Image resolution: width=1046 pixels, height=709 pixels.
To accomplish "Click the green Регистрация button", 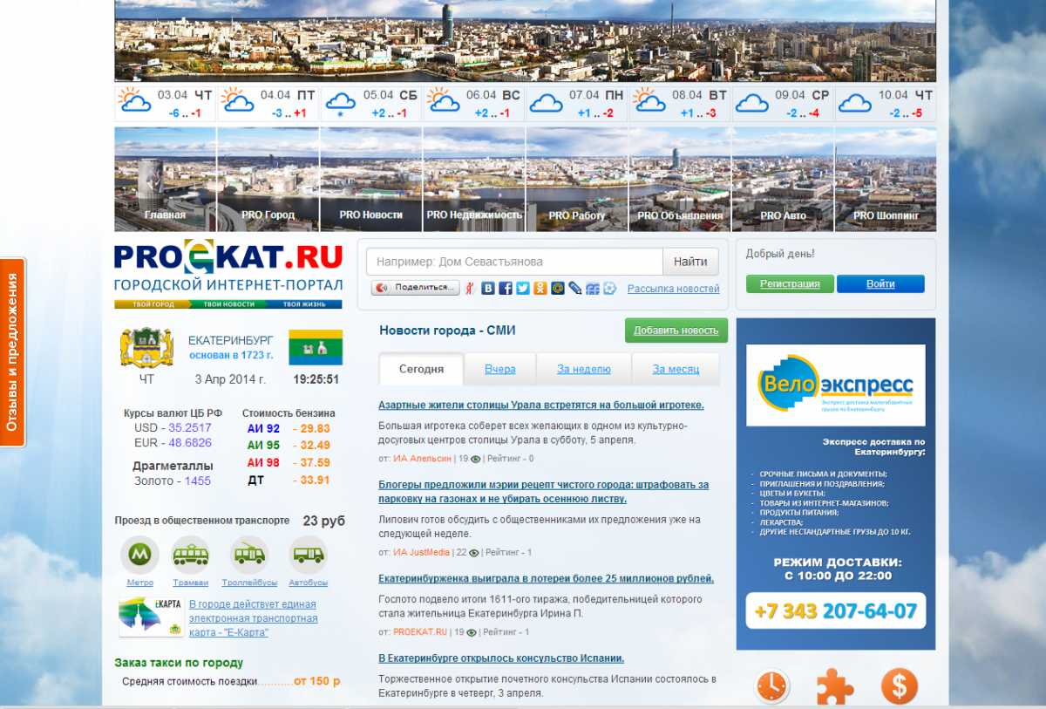I will point(790,284).
